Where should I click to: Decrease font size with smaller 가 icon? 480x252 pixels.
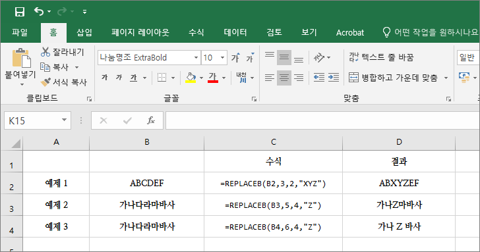click(251, 57)
